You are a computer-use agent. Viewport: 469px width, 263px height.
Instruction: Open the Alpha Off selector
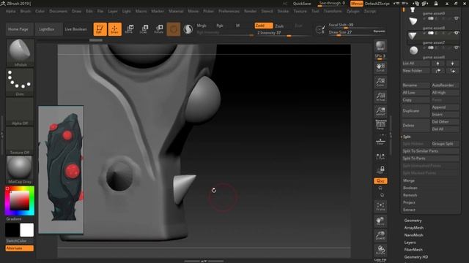coord(20,111)
